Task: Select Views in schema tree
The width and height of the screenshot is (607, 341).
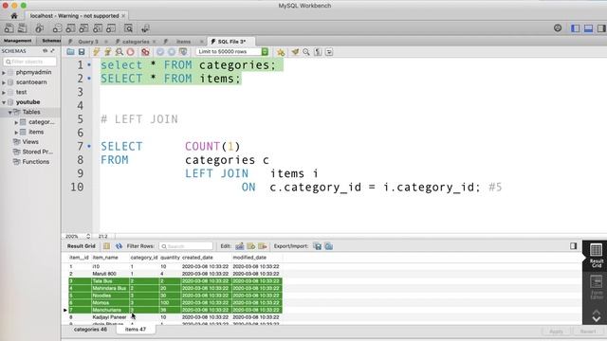Action: (30, 142)
